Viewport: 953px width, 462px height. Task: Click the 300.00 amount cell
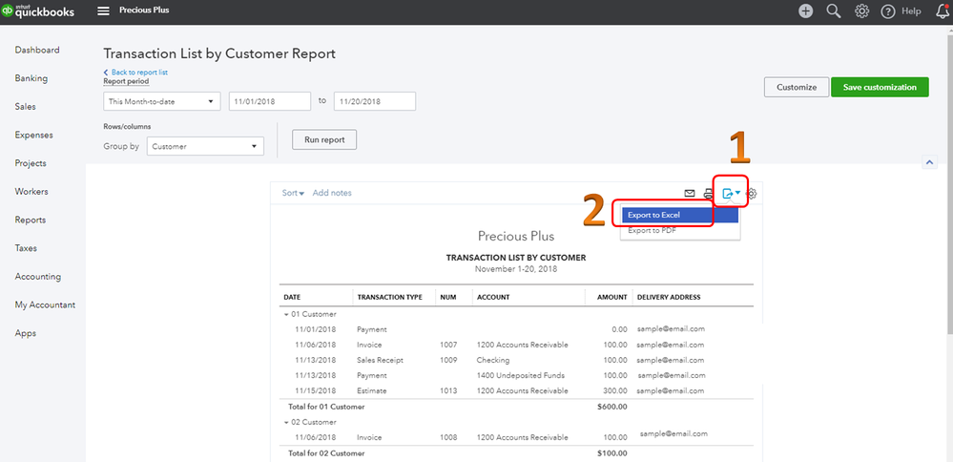point(615,390)
